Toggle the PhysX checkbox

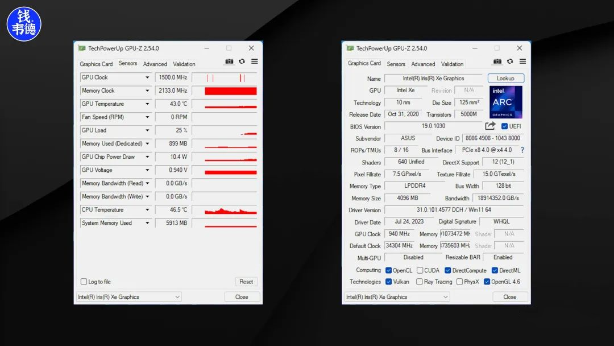(x=460, y=282)
